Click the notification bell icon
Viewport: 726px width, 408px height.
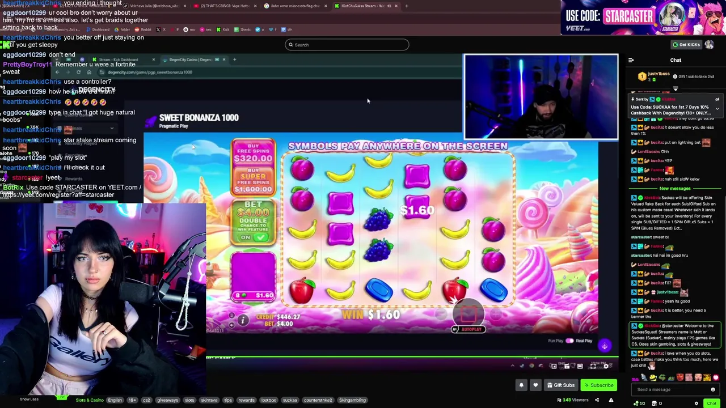tap(521, 385)
